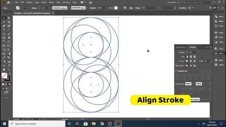Viewport: 226px width, 127px height.
Task: Open the Effect menu
Action: tap(52, 2)
